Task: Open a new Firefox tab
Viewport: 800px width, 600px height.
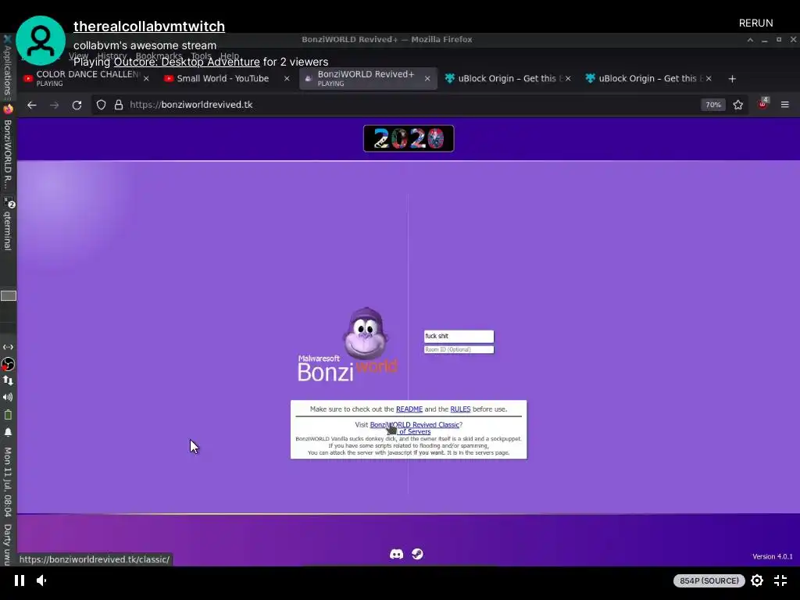Action: point(732,79)
